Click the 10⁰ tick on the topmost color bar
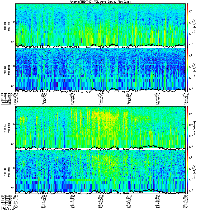 pyautogui.click(x=190, y=11)
